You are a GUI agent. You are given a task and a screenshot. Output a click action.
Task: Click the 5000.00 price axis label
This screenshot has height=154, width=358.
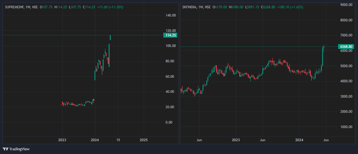[346, 66]
